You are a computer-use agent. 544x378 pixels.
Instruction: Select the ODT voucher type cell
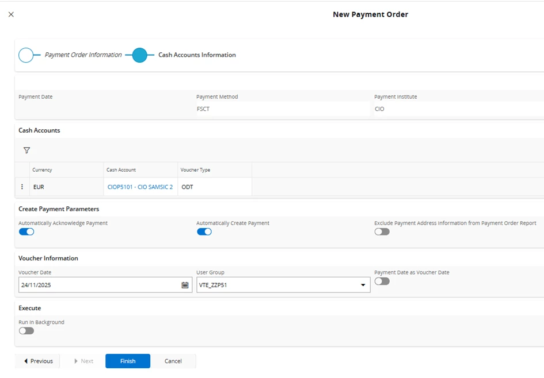(215, 187)
